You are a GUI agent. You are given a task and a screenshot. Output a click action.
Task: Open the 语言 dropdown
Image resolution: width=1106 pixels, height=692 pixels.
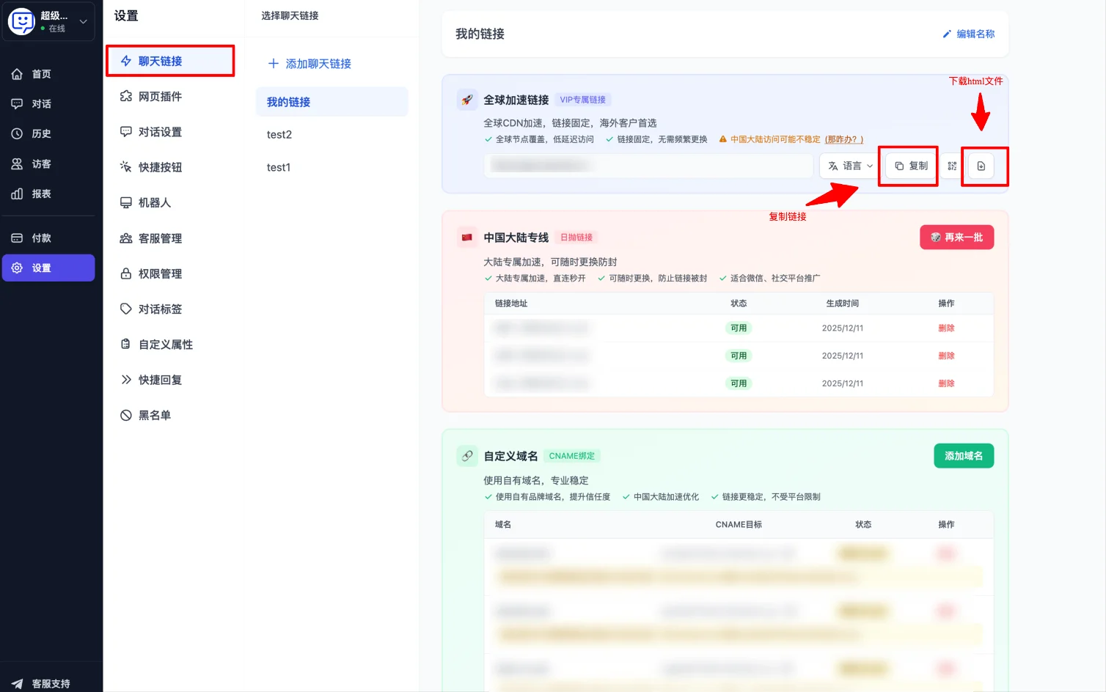(849, 166)
